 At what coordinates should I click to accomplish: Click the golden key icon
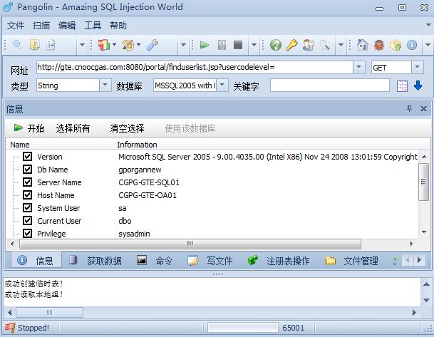click(291, 45)
